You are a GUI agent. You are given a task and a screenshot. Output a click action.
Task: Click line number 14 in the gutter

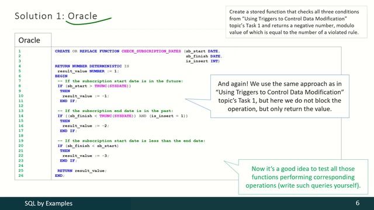(21, 116)
